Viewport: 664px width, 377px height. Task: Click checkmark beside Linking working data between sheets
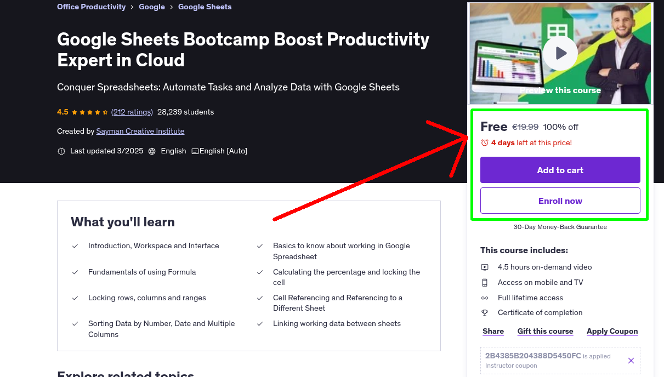(x=260, y=324)
